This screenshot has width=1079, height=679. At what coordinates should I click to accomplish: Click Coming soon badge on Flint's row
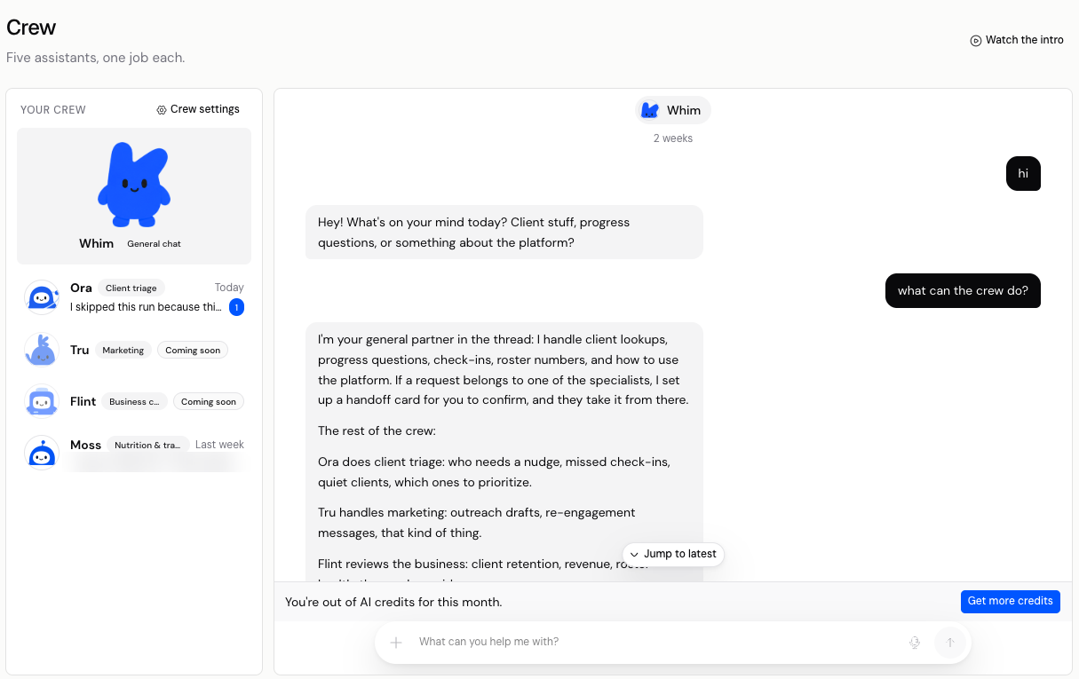pos(209,402)
